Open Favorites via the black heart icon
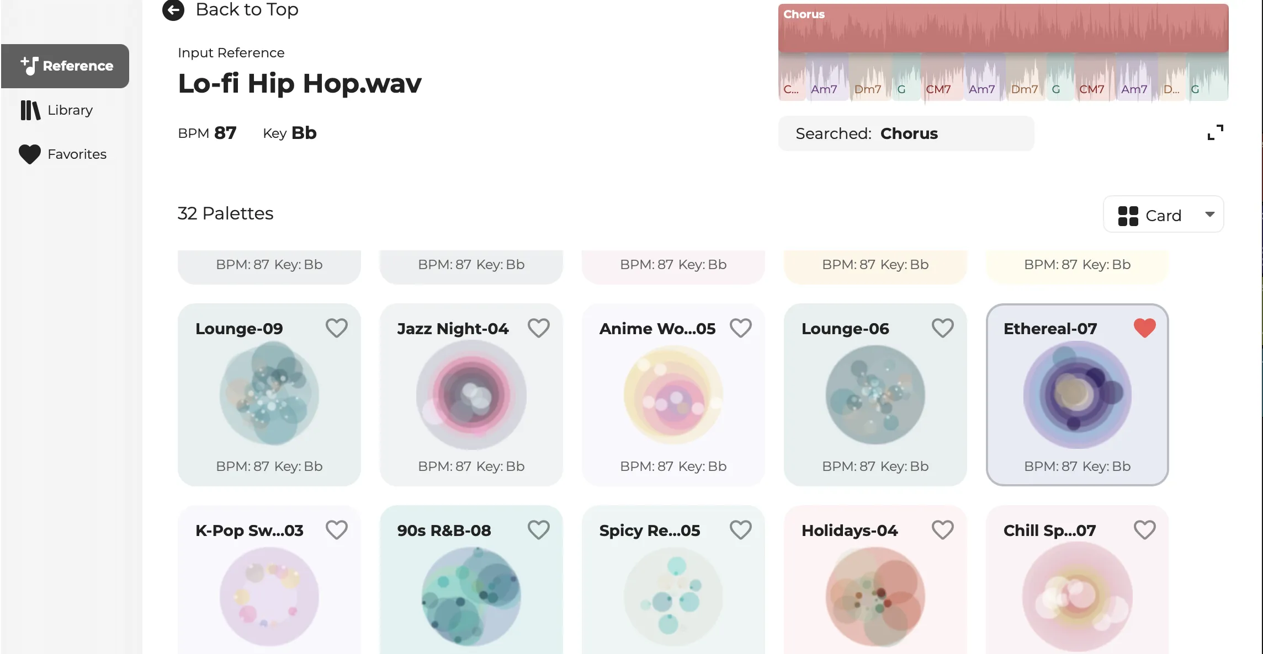This screenshot has width=1263, height=654. coord(30,154)
